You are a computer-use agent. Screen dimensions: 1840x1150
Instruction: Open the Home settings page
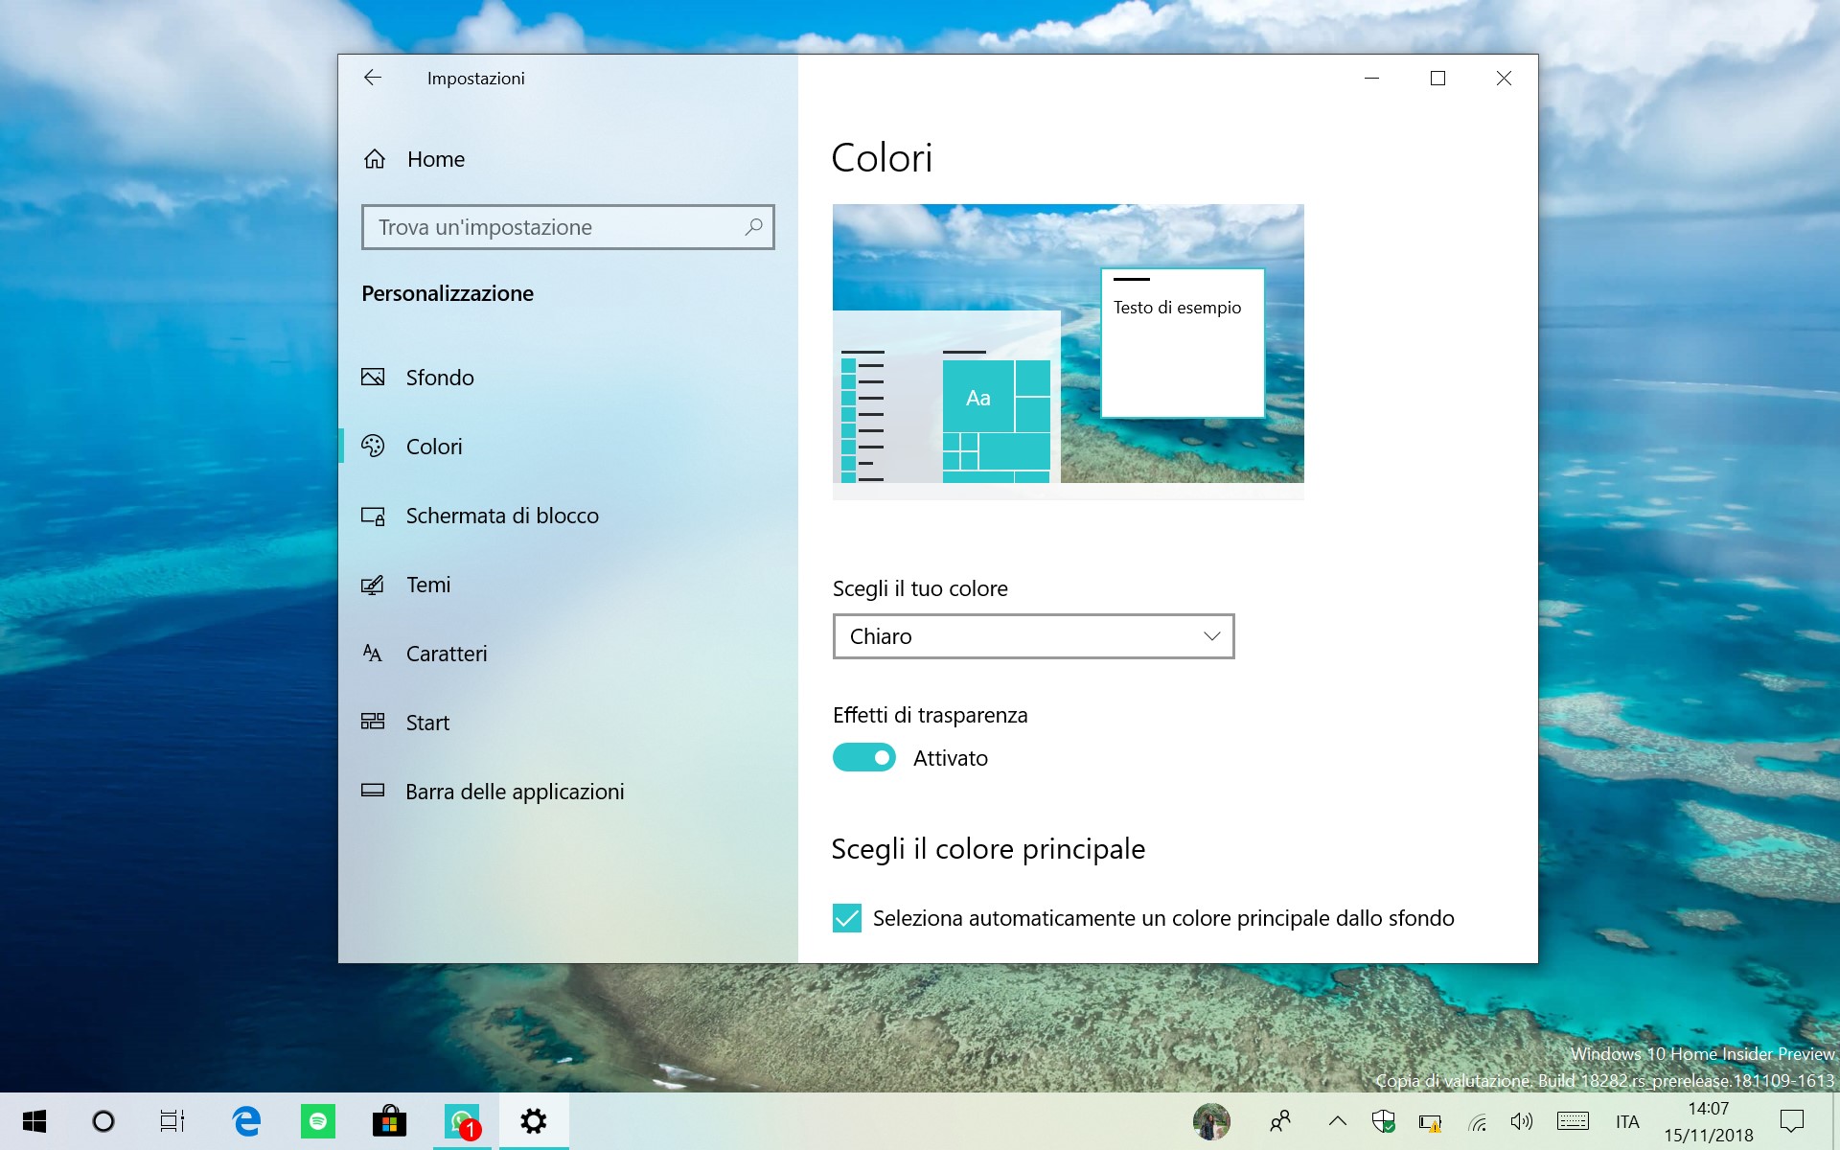pyautogui.click(x=568, y=159)
